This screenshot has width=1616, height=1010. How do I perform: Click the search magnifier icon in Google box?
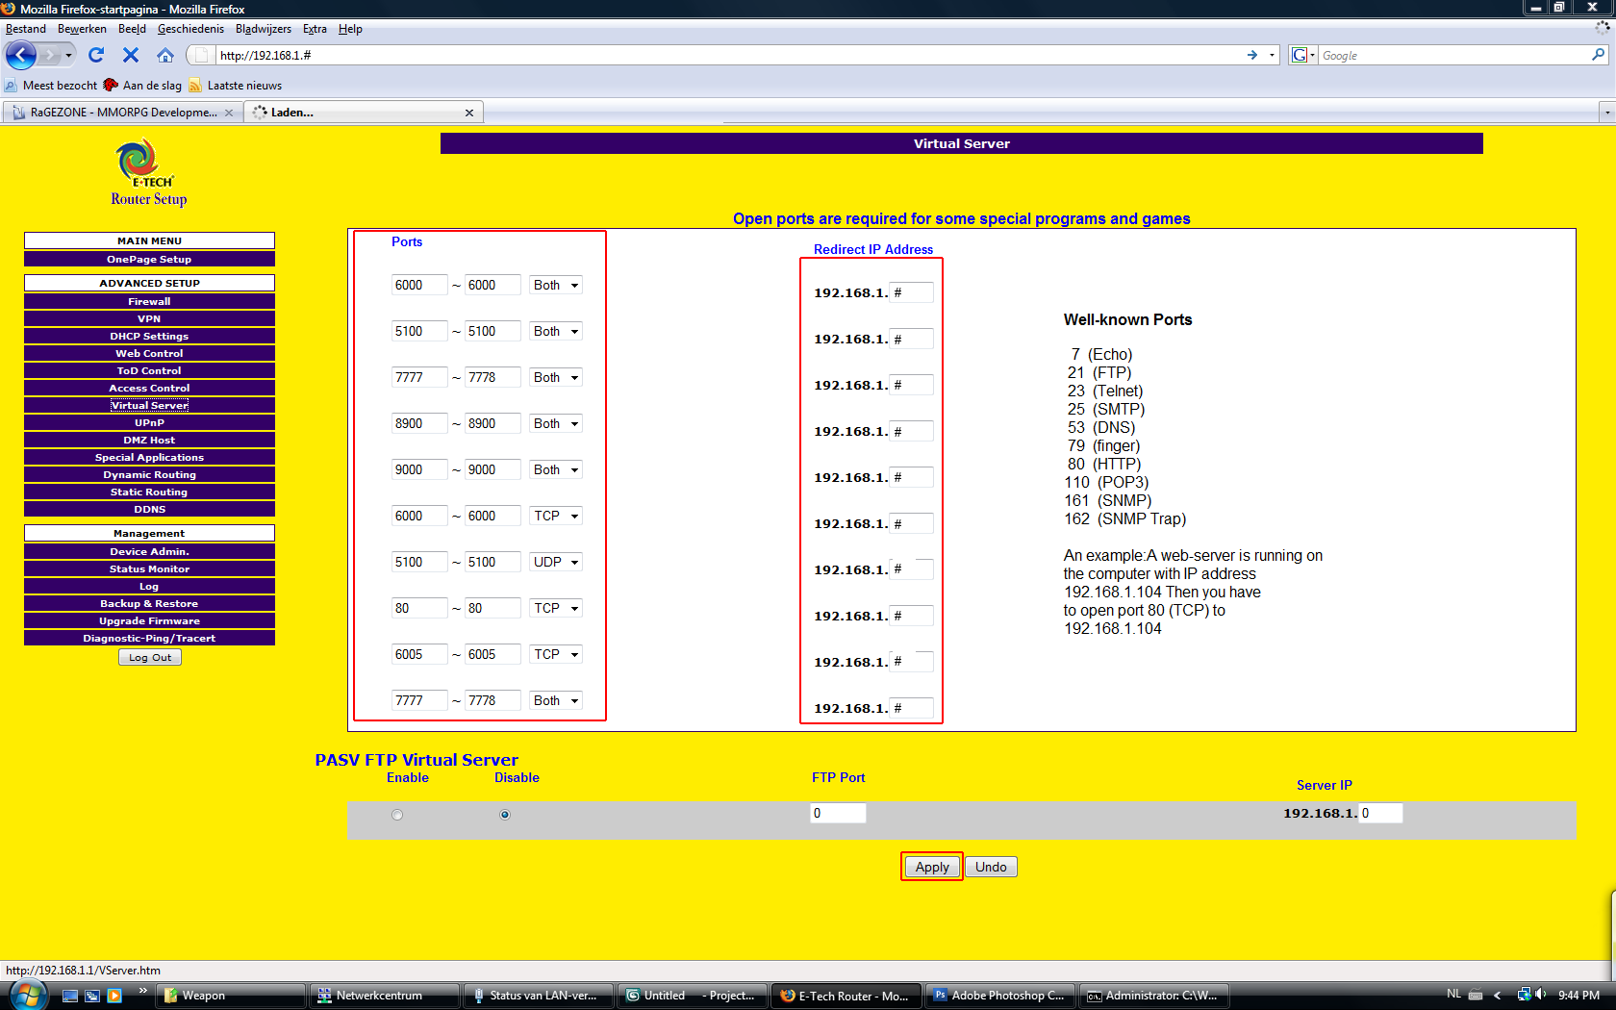point(1598,55)
